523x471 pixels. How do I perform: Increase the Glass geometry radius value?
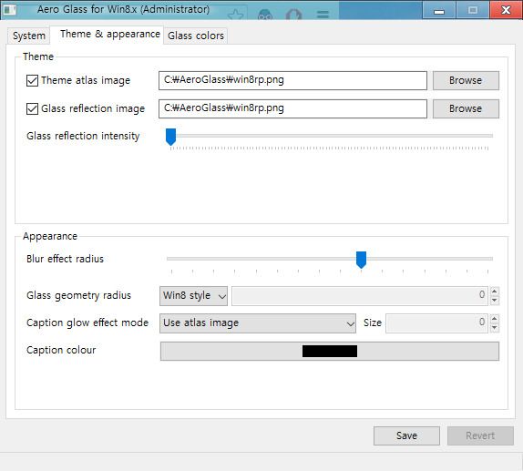(x=495, y=292)
